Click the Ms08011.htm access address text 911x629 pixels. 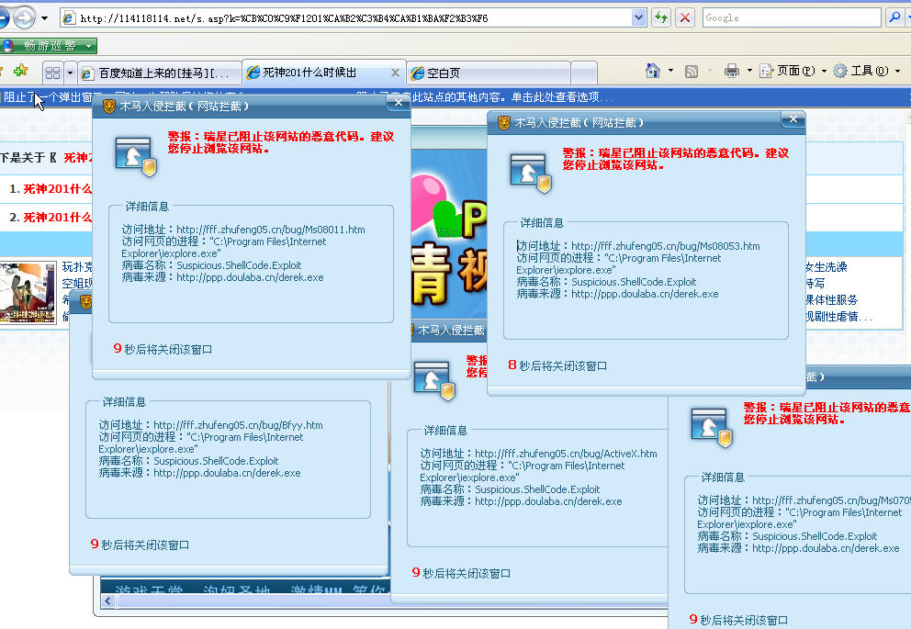coord(243,230)
